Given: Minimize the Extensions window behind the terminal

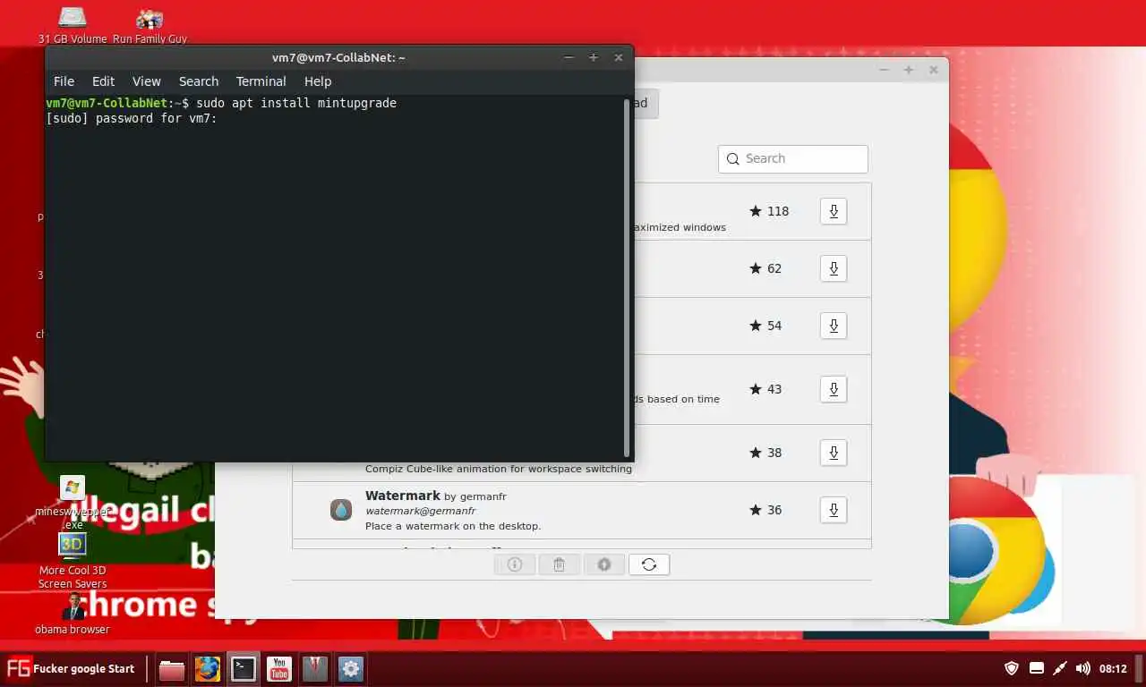Looking at the screenshot, I should click(884, 70).
